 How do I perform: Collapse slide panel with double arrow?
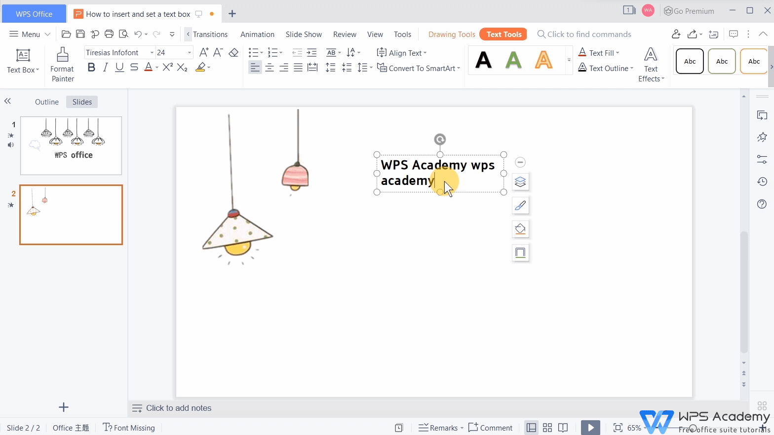click(7, 101)
